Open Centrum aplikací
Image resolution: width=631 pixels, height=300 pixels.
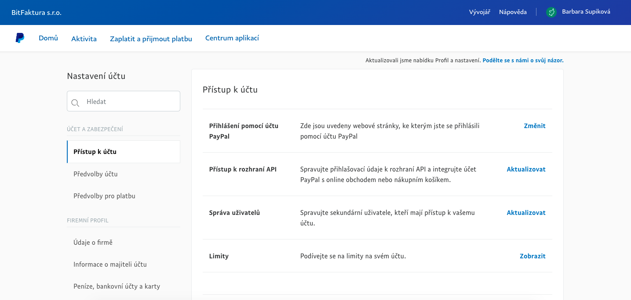232,38
